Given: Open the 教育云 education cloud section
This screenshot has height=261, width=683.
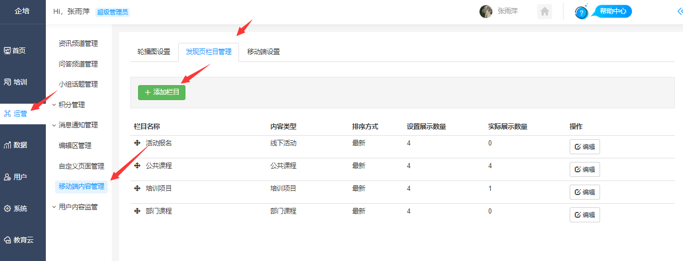Looking at the screenshot, I should tap(19, 240).
